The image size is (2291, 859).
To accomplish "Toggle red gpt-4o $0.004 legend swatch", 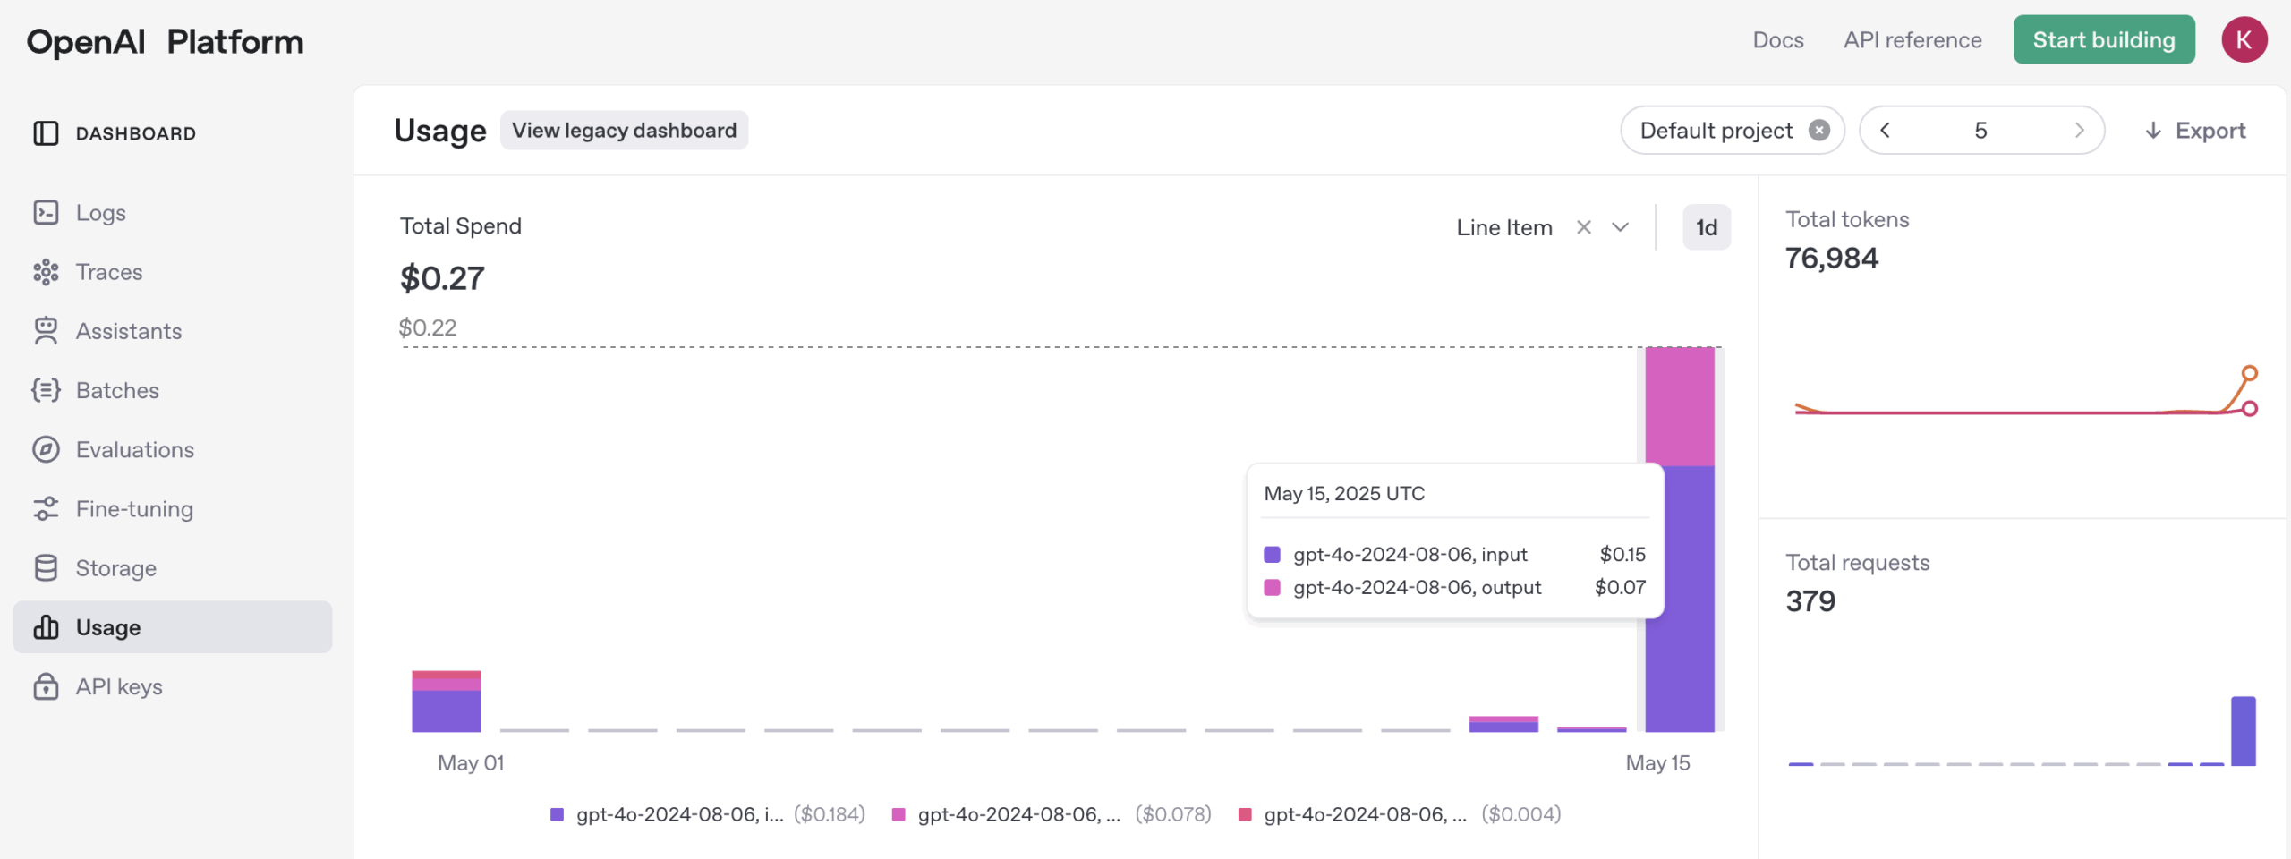I will [x=1245, y=814].
